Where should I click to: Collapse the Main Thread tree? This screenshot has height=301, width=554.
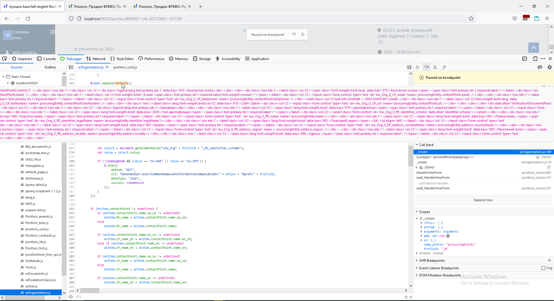tap(3, 77)
